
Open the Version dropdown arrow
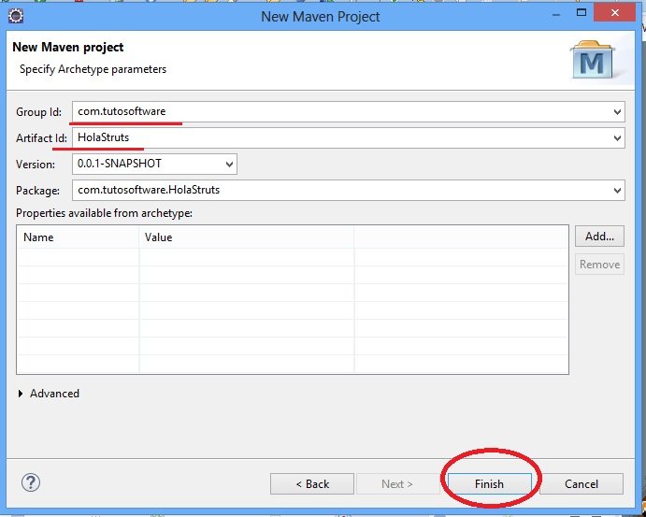[x=229, y=165]
